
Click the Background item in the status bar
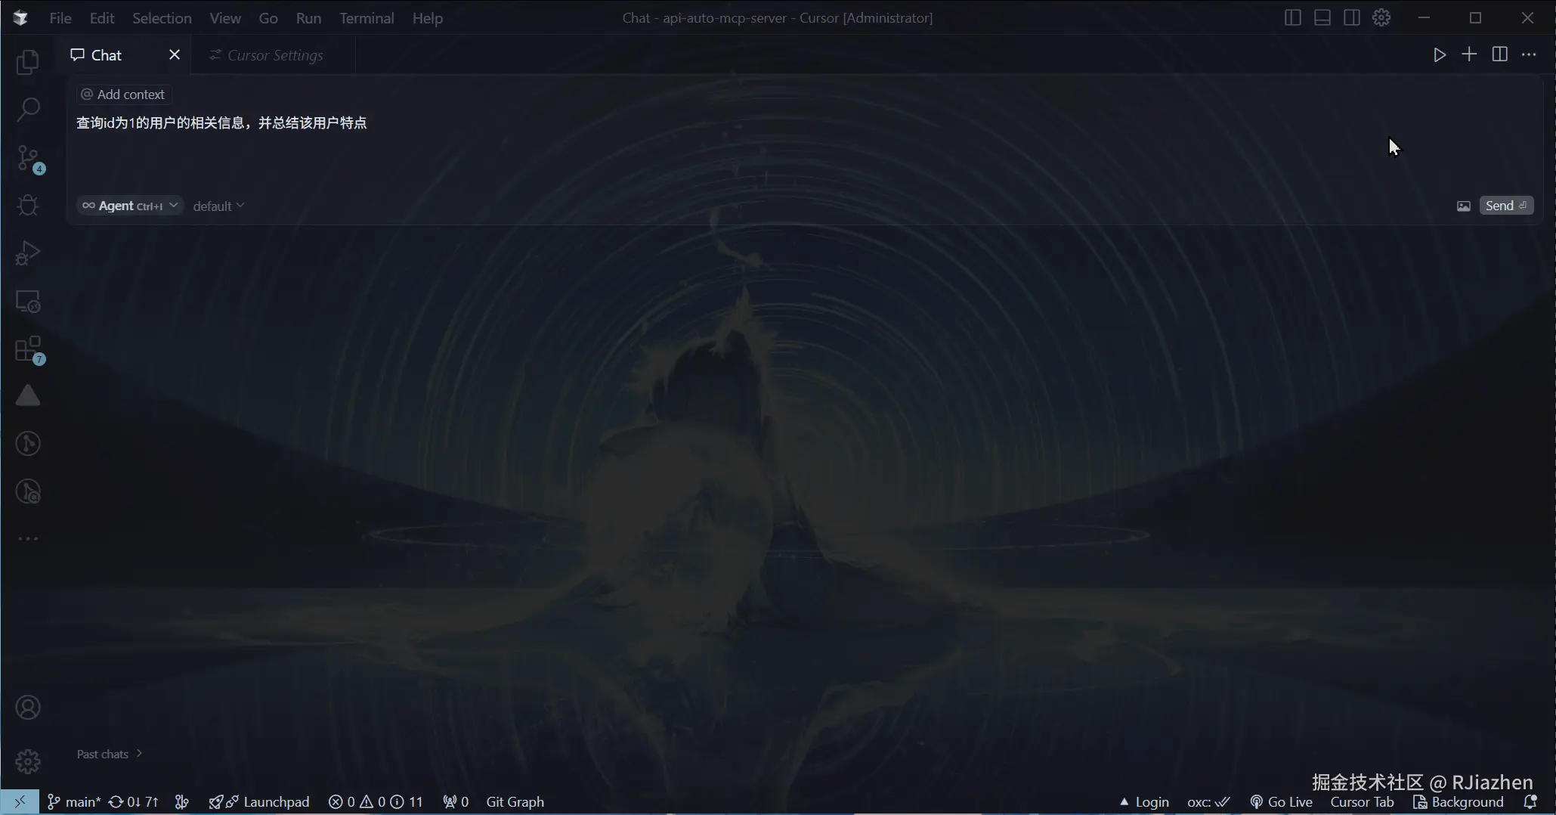(1458, 802)
